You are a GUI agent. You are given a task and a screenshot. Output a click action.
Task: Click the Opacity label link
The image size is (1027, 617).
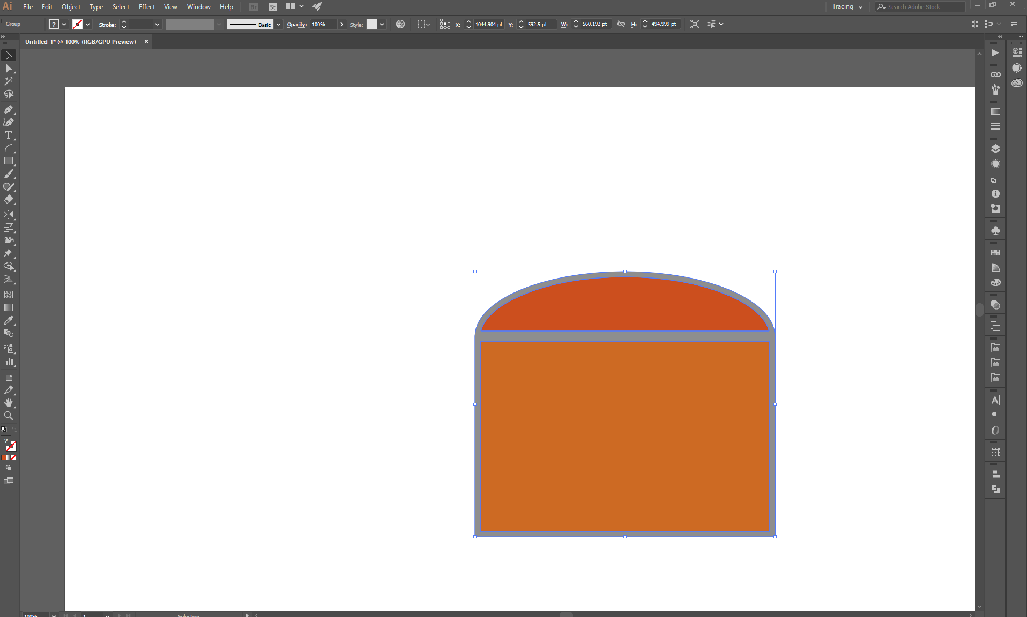(x=296, y=25)
